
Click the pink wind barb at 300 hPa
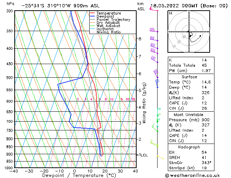[x=154, y=9]
